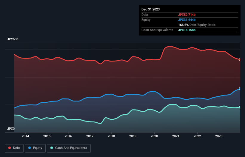Click the 2019 axis label
Viewport: 245px width, 157px height.
pos(133,136)
